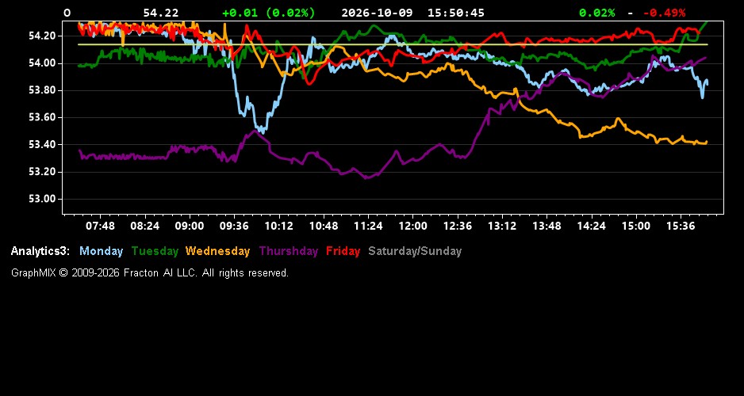744x396 pixels.
Task: Click the 09:36 time axis label
Action: pos(234,226)
